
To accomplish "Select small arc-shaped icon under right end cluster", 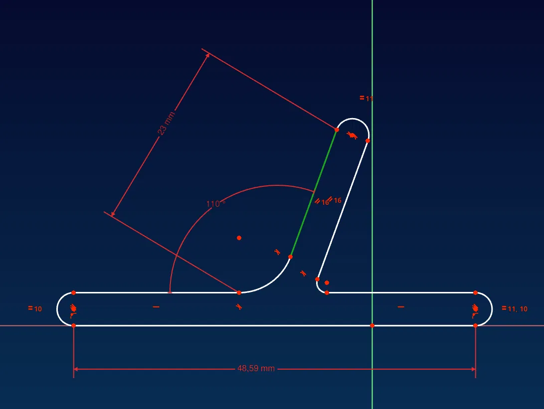I will tap(475, 315).
